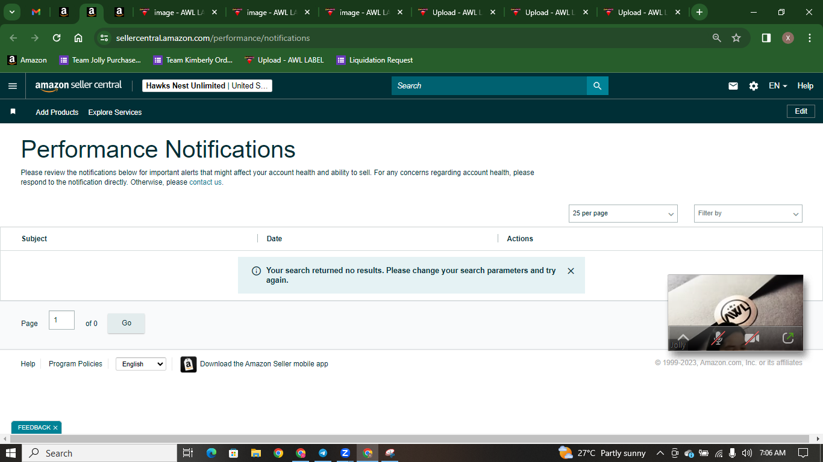The height and width of the screenshot is (462, 823).
Task: Click Download the Amazon Seller mobile app
Action: coord(264,364)
